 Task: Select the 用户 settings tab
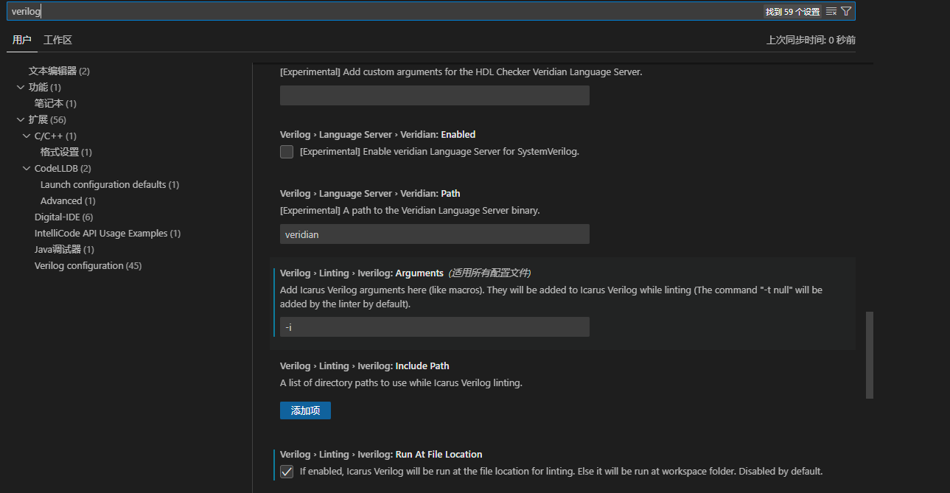[21, 40]
